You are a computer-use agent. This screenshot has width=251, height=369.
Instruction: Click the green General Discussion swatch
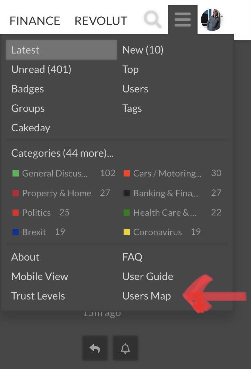[16, 173]
